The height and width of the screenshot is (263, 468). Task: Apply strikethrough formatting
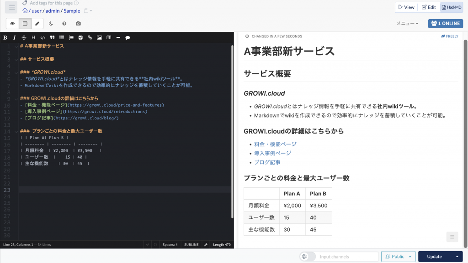click(x=24, y=37)
